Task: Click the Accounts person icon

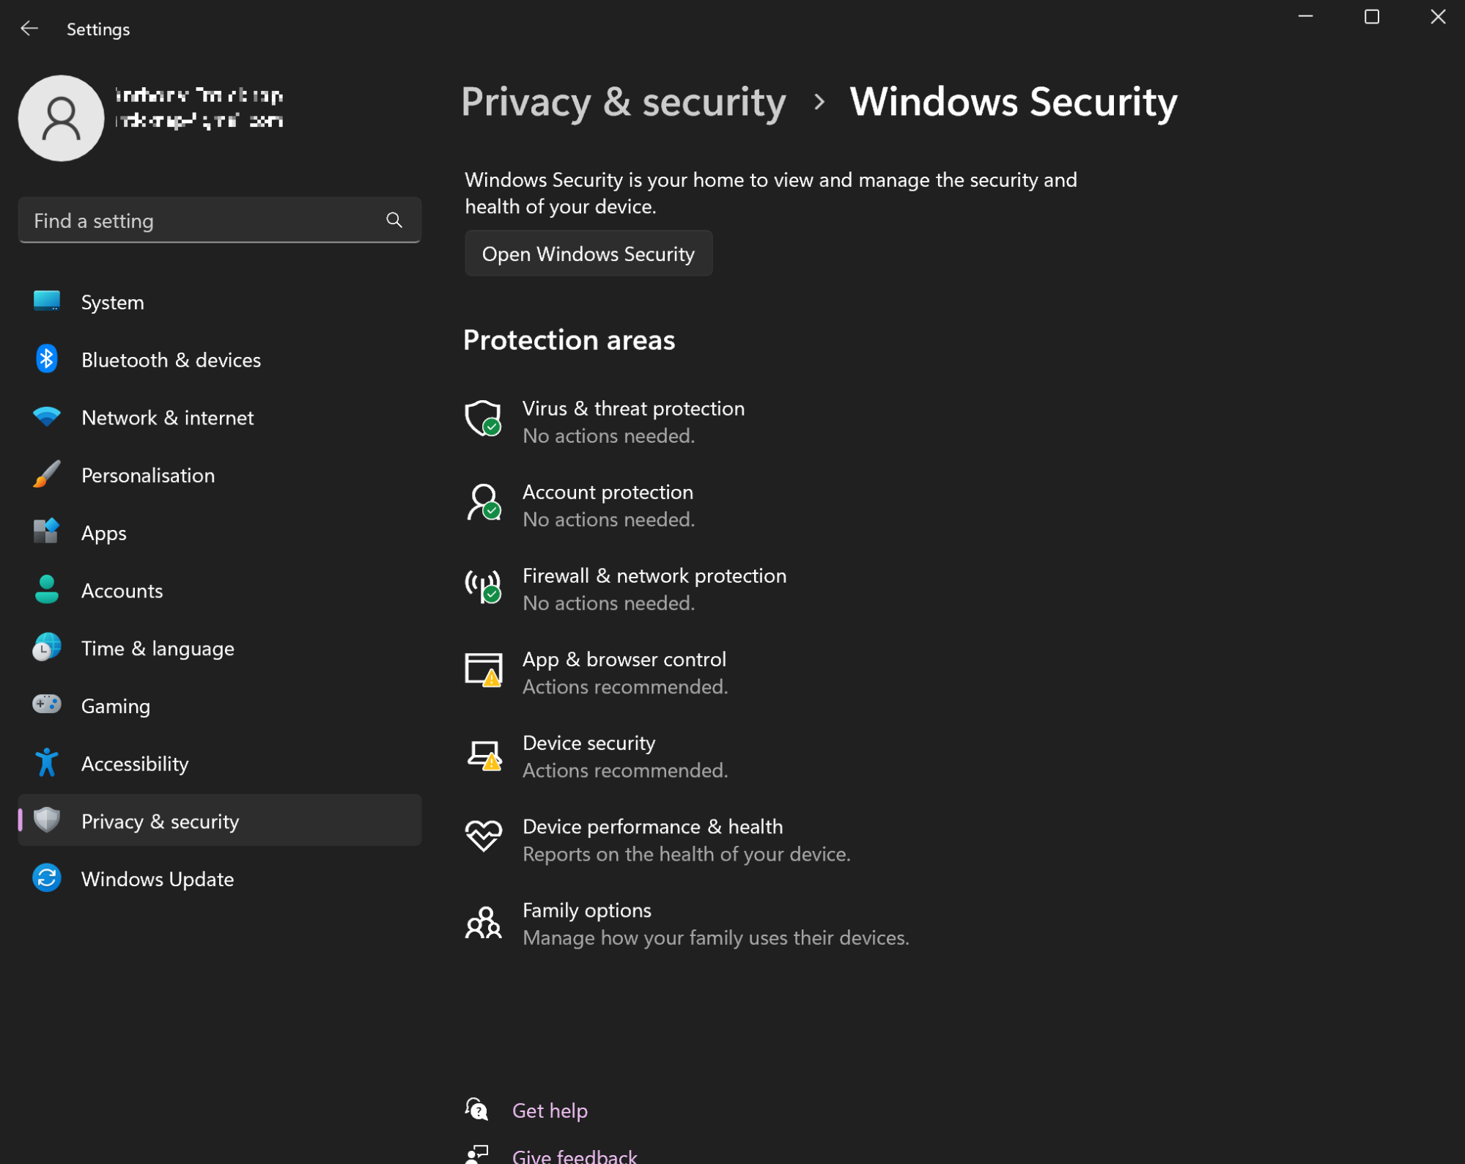Action: (x=47, y=589)
